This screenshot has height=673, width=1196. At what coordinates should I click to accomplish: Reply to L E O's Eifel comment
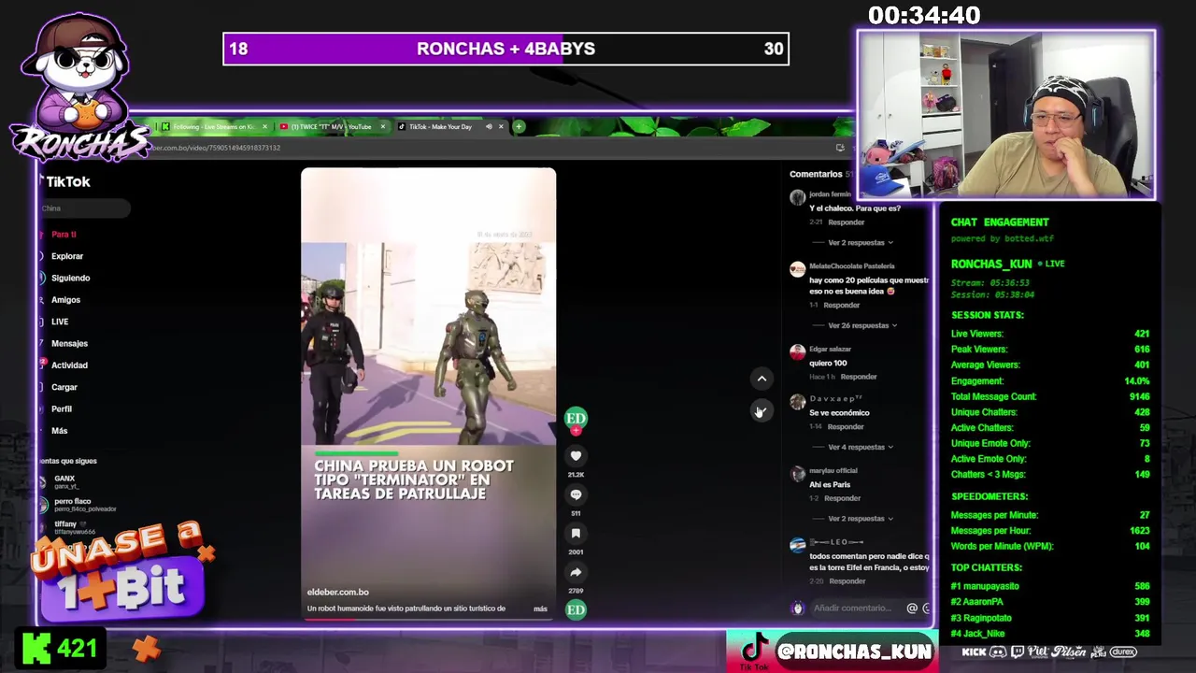[847, 581]
